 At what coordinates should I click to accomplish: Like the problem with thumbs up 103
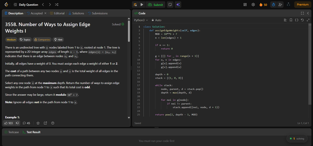(x=9, y=123)
